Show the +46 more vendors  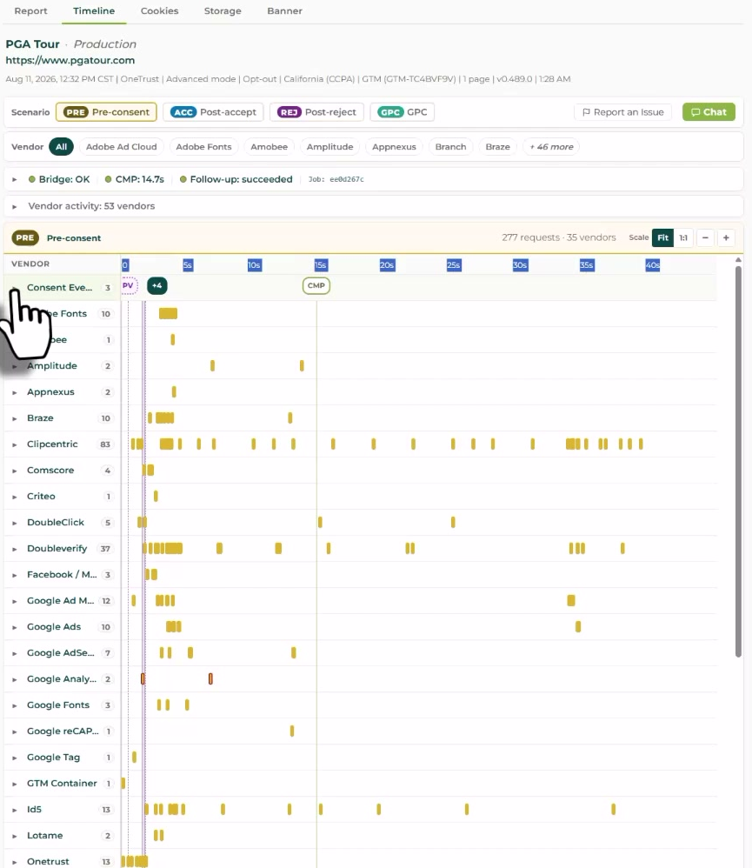point(551,147)
